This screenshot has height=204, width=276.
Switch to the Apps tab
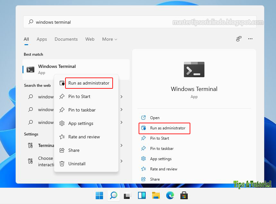point(42,39)
